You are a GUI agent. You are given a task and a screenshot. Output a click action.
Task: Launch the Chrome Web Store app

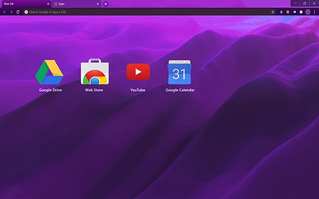[x=95, y=72]
